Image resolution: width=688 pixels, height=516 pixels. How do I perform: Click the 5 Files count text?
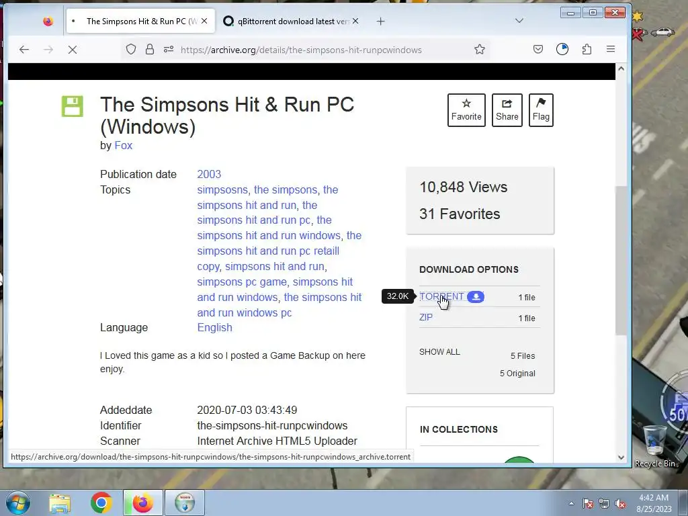523,356
